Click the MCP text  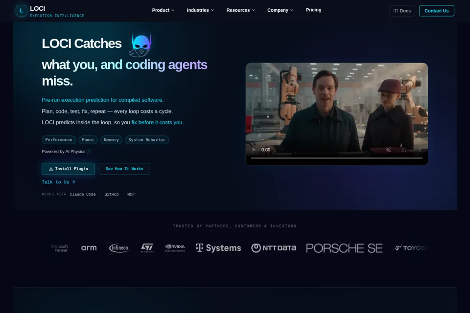point(131,194)
